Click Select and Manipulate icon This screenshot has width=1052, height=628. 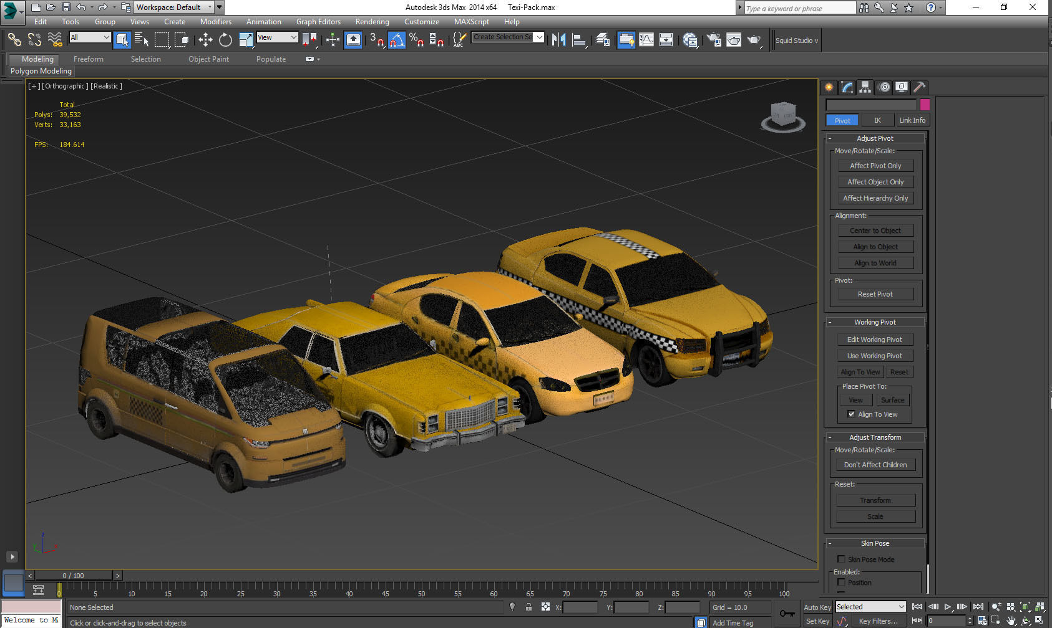pos(333,40)
